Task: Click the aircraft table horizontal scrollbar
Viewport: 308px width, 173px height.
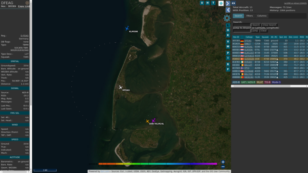Action: [x=262, y=86]
